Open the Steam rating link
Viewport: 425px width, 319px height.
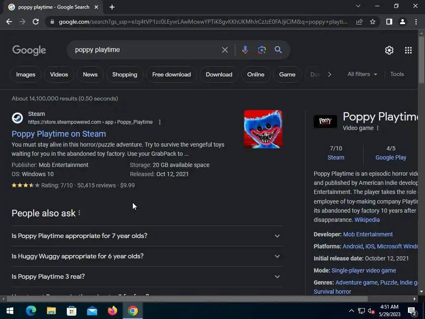coord(336,157)
